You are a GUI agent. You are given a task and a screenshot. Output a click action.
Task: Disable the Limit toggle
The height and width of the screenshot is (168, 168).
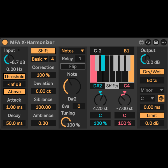(x=152, y=115)
